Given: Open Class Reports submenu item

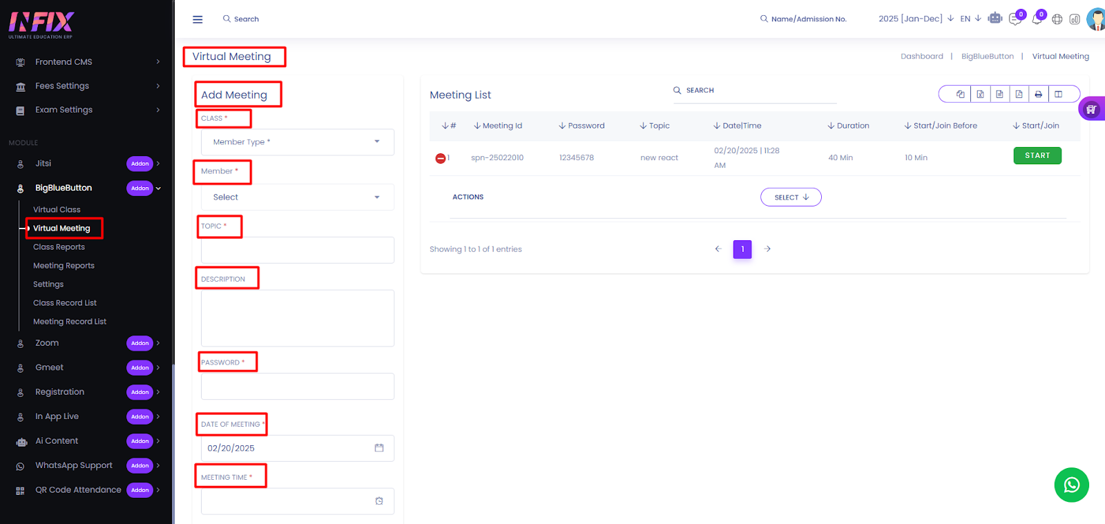Looking at the screenshot, I should pyautogui.click(x=59, y=247).
